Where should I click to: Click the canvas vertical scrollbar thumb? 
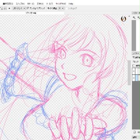[x=129, y=73]
